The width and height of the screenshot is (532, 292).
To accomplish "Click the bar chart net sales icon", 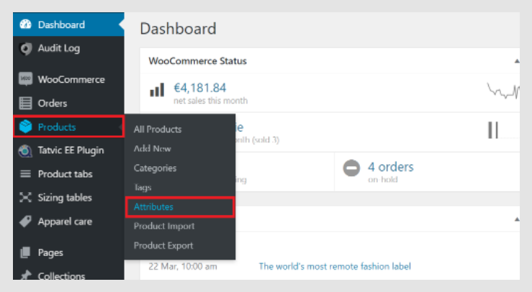I will point(157,90).
